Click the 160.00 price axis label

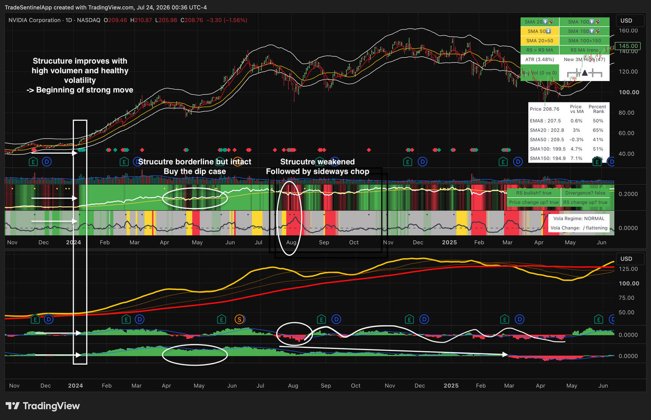628,31
